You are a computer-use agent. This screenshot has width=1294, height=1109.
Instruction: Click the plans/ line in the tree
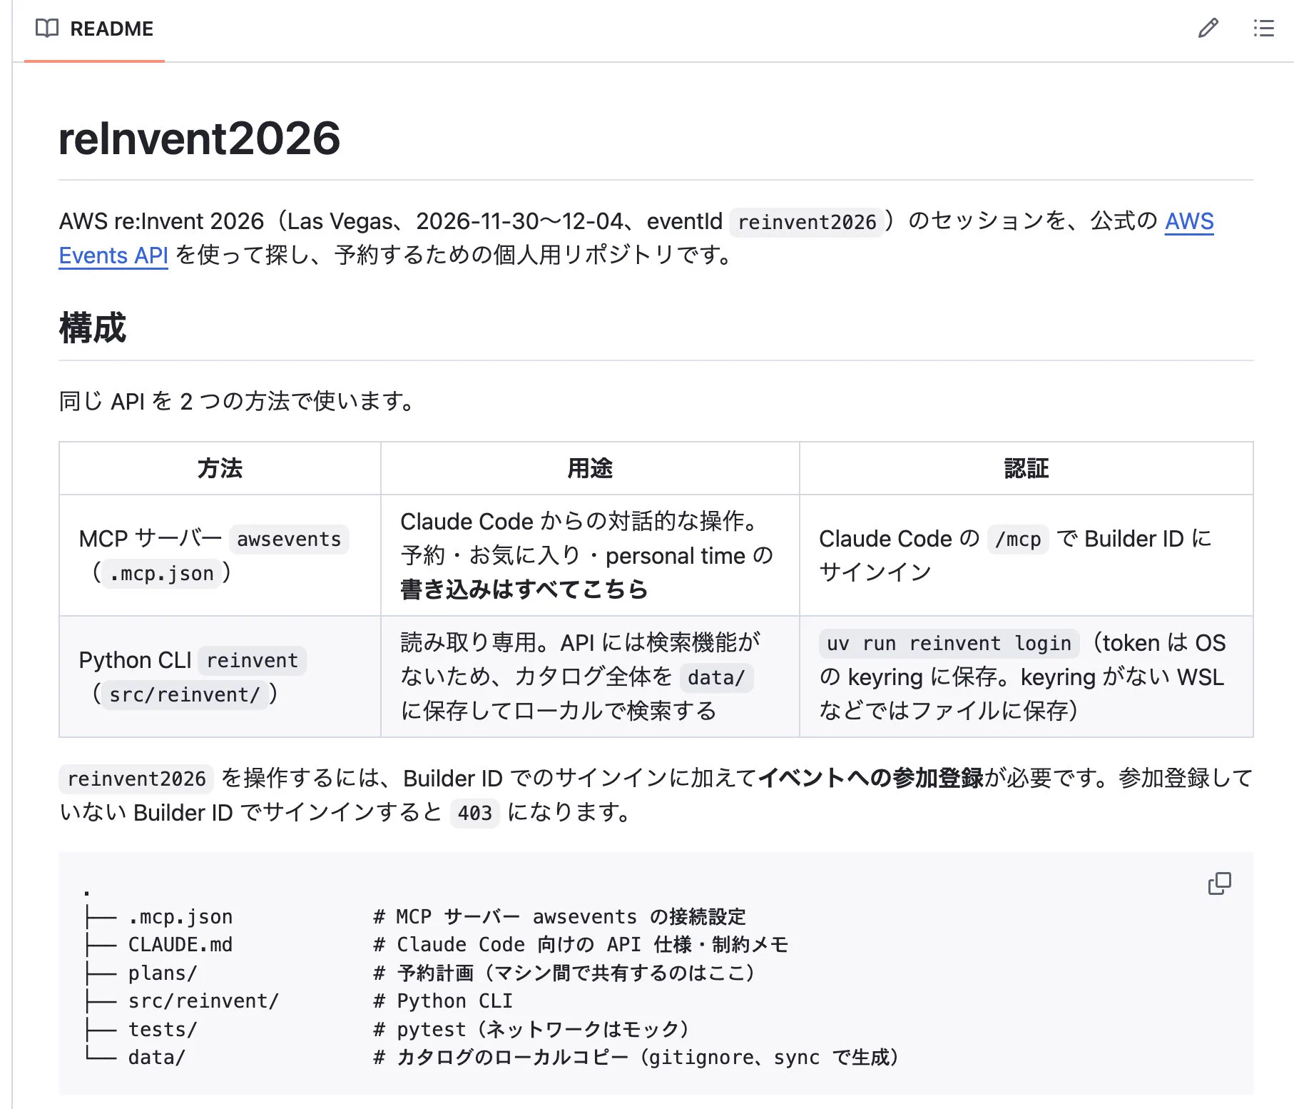419,973
